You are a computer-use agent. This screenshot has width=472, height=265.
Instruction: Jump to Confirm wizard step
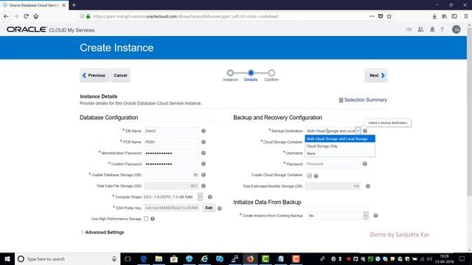point(271,73)
